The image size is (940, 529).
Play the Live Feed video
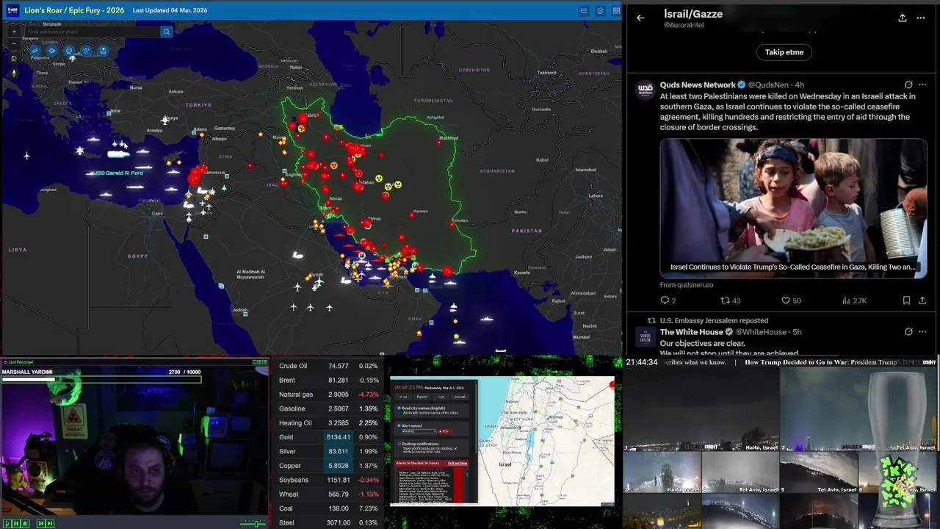pyautogui.click(x=7, y=523)
